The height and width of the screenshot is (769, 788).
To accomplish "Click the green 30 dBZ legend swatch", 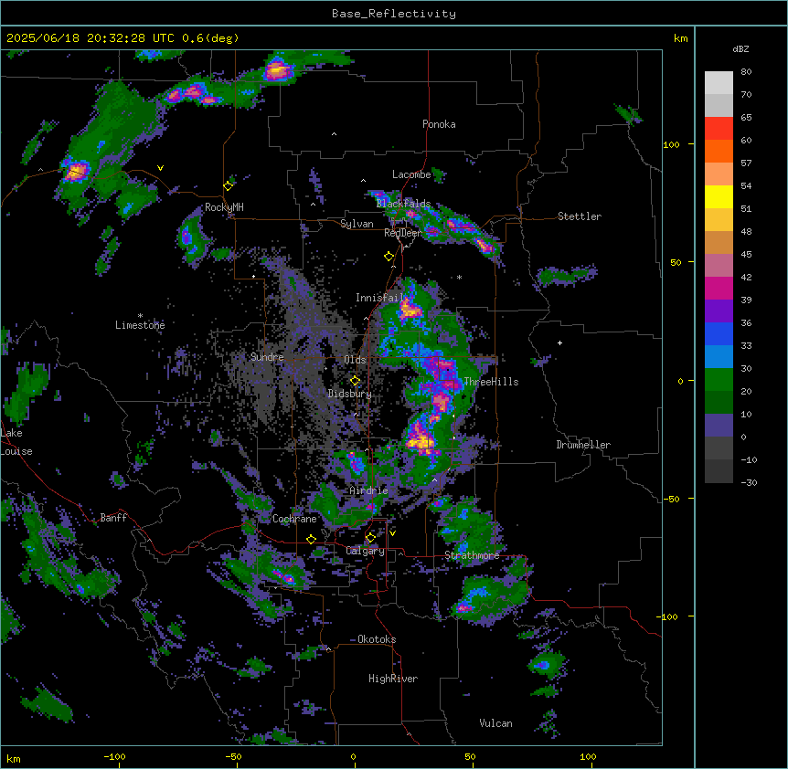I will [719, 380].
